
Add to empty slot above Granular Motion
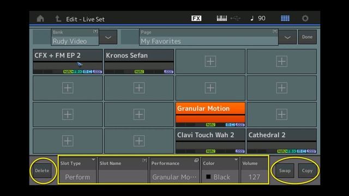tap(210, 88)
